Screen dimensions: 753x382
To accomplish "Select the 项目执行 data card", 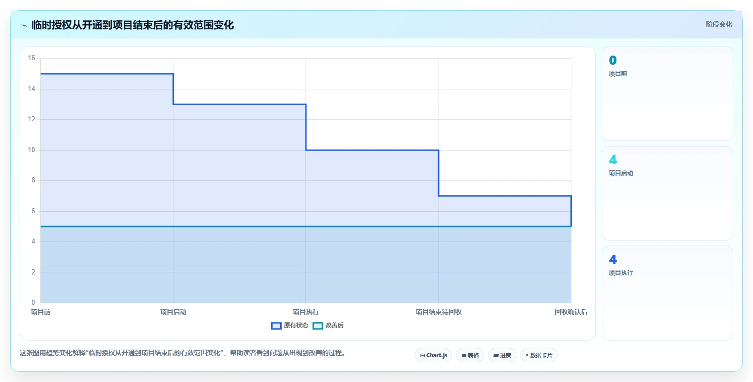I will [x=667, y=293].
